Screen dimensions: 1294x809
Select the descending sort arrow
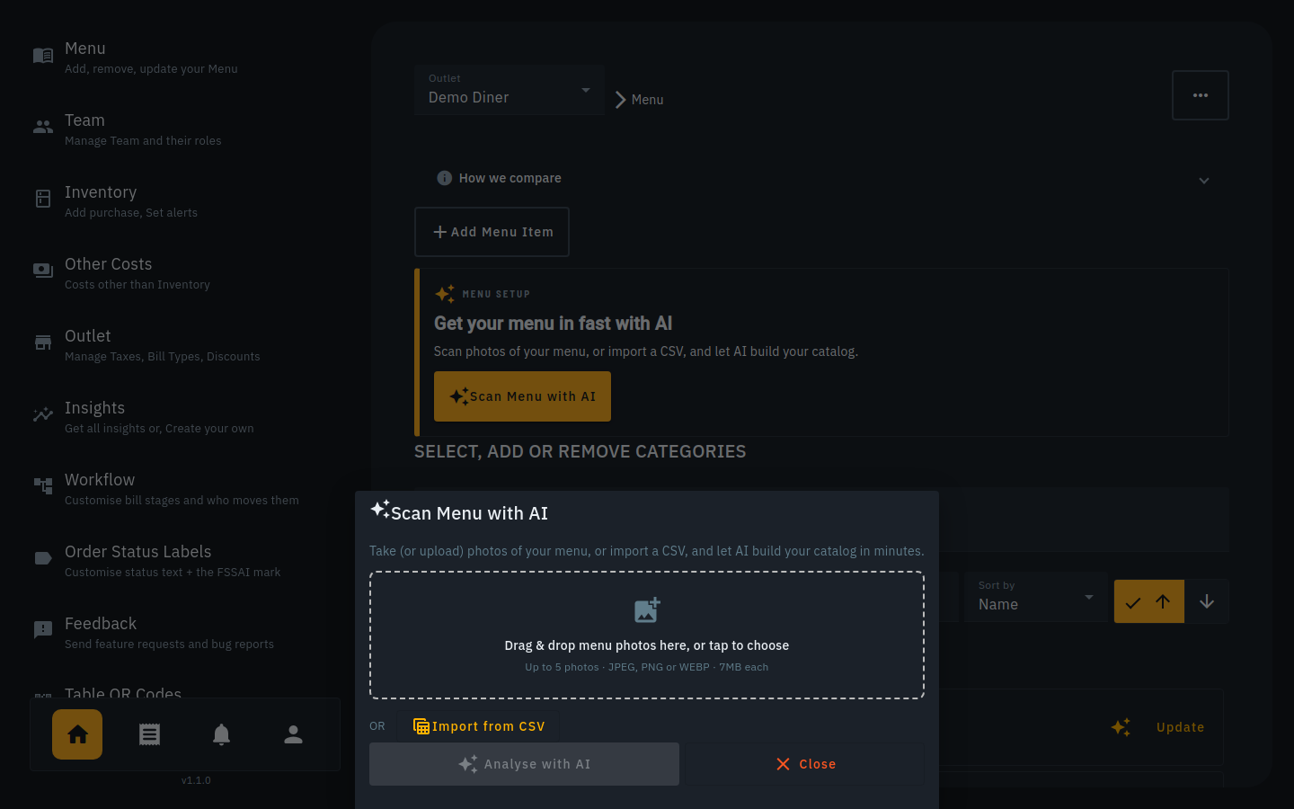(x=1207, y=601)
